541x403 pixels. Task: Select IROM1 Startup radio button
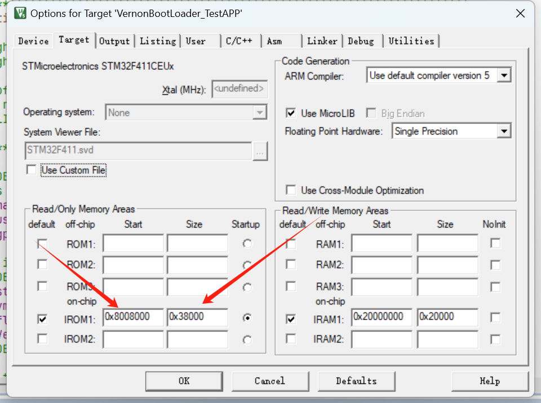[247, 317]
